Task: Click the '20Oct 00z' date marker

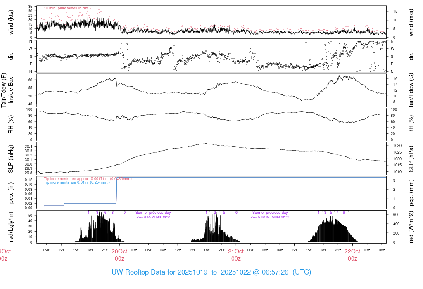Action: [x=119, y=255]
